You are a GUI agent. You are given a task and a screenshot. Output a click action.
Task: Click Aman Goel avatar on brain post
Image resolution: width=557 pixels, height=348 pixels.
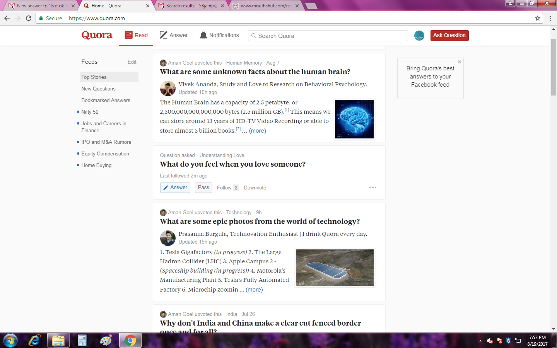(163, 63)
